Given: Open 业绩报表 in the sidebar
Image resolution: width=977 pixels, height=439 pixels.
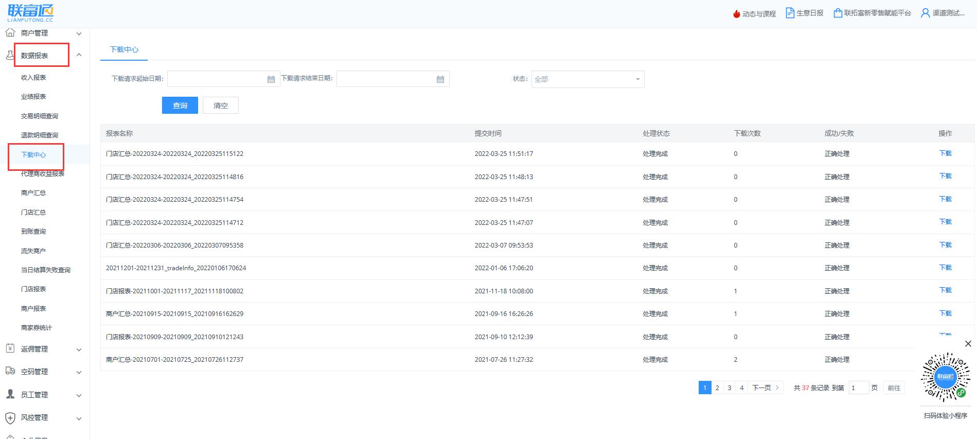Looking at the screenshot, I should pos(33,96).
